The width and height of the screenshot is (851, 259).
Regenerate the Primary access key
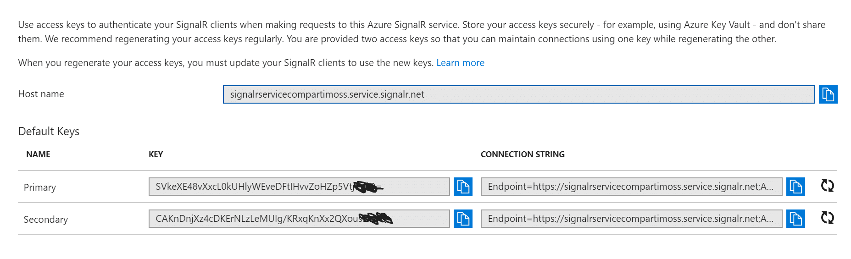tap(828, 186)
